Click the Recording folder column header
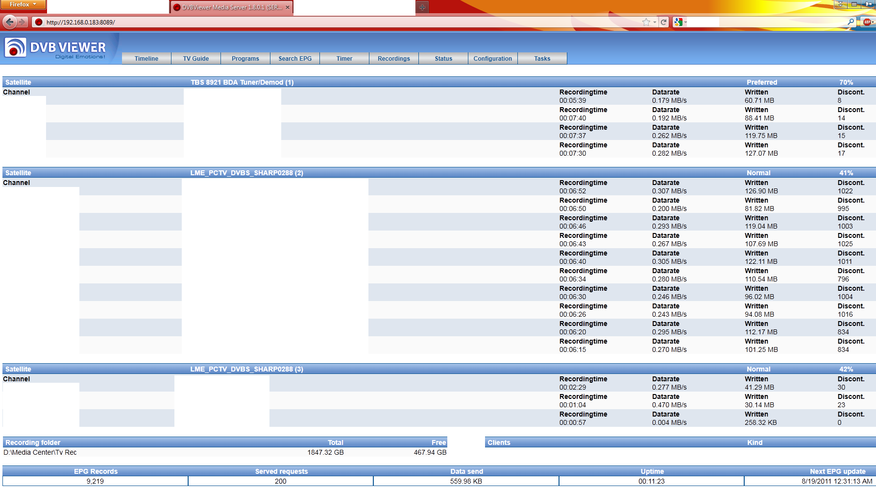Image resolution: width=876 pixels, height=488 pixels. [x=33, y=442]
